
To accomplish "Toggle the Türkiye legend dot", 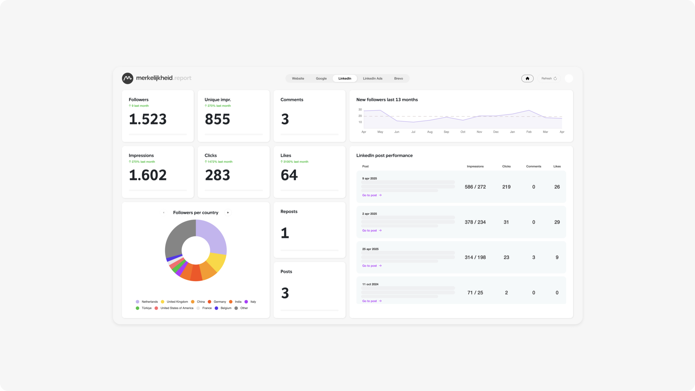I will (x=137, y=308).
